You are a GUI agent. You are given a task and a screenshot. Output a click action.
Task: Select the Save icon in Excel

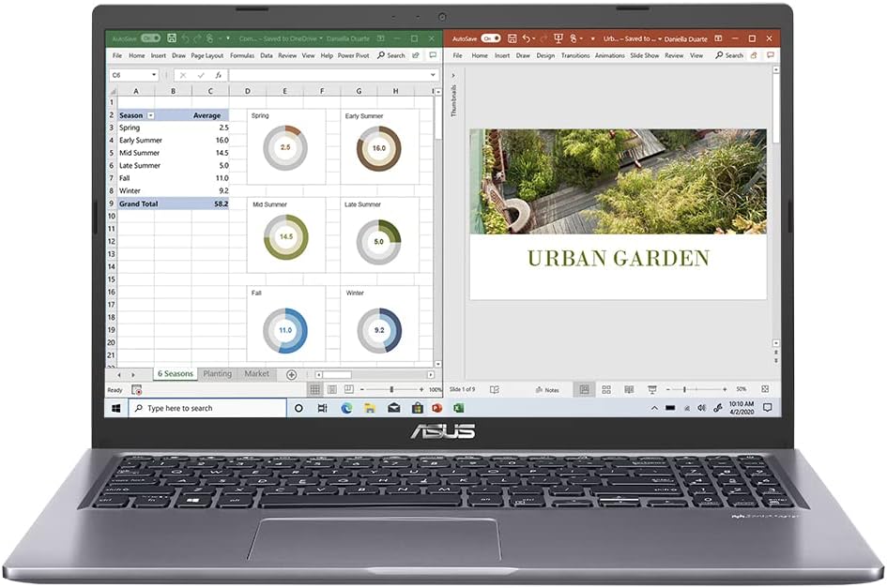(x=171, y=38)
